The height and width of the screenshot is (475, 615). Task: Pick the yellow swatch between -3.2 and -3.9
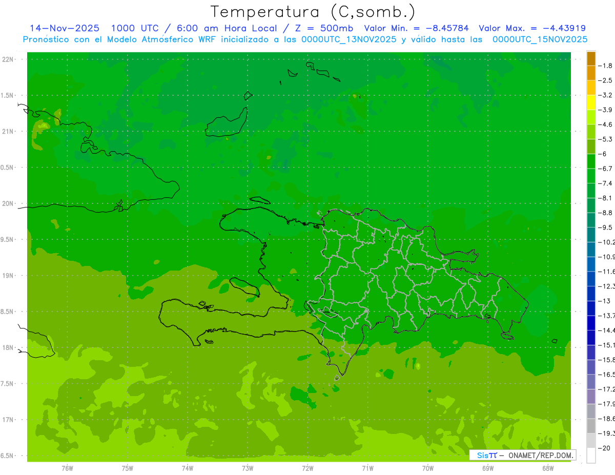tap(591, 102)
